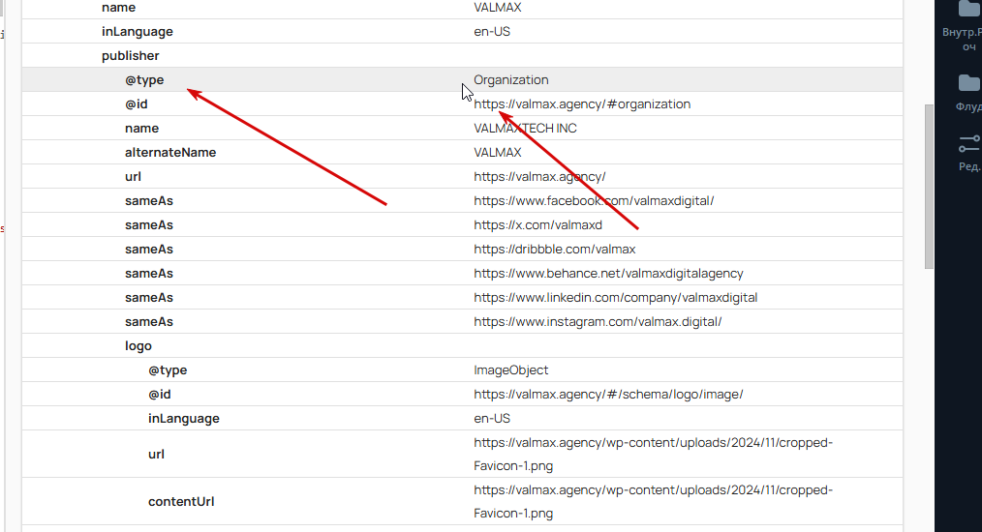The width and height of the screenshot is (982, 532).
Task: Click the sameAs label beside the Instagram URL
Action: 148,322
